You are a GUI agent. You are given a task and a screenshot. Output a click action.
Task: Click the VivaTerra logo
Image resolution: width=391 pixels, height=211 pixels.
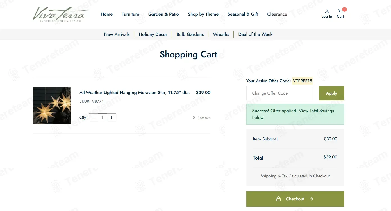point(61,14)
